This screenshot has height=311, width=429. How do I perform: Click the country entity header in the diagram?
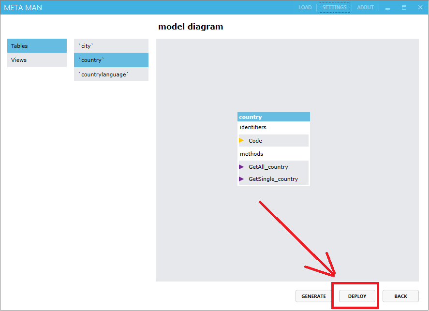click(273, 117)
